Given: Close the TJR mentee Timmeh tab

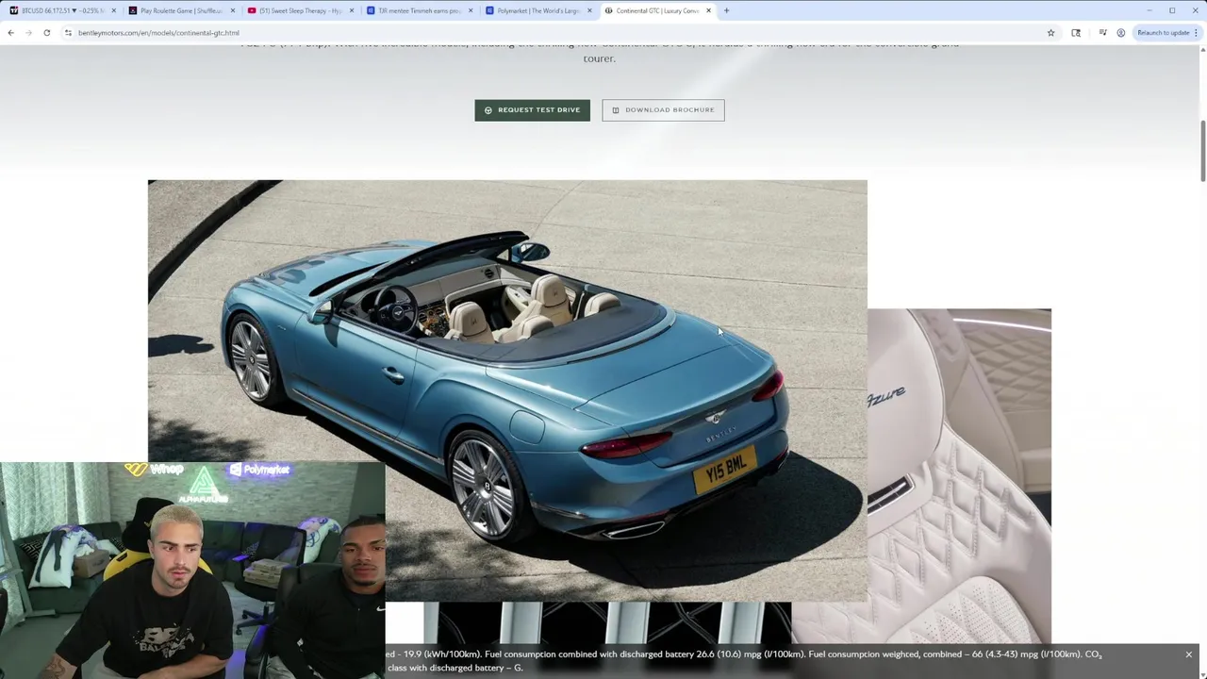Looking at the screenshot, I should point(470,10).
